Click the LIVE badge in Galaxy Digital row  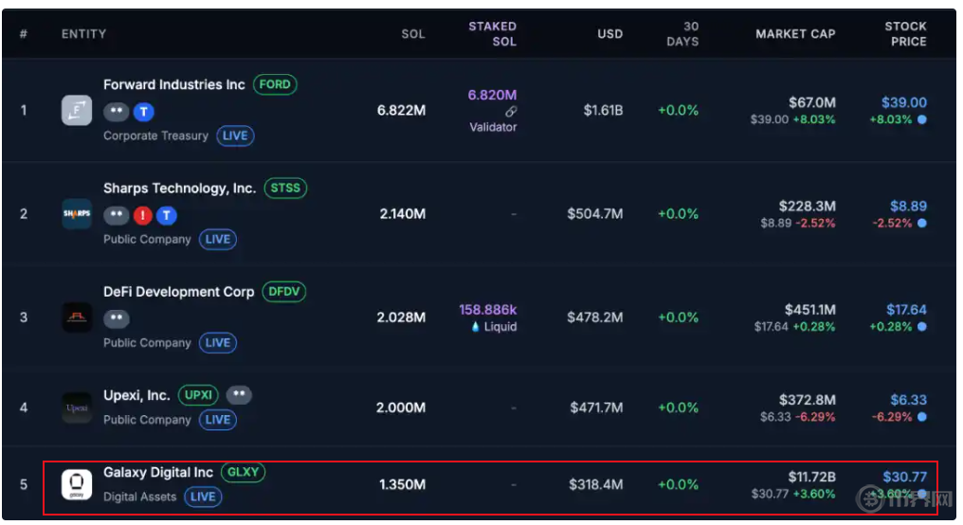(203, 497)
